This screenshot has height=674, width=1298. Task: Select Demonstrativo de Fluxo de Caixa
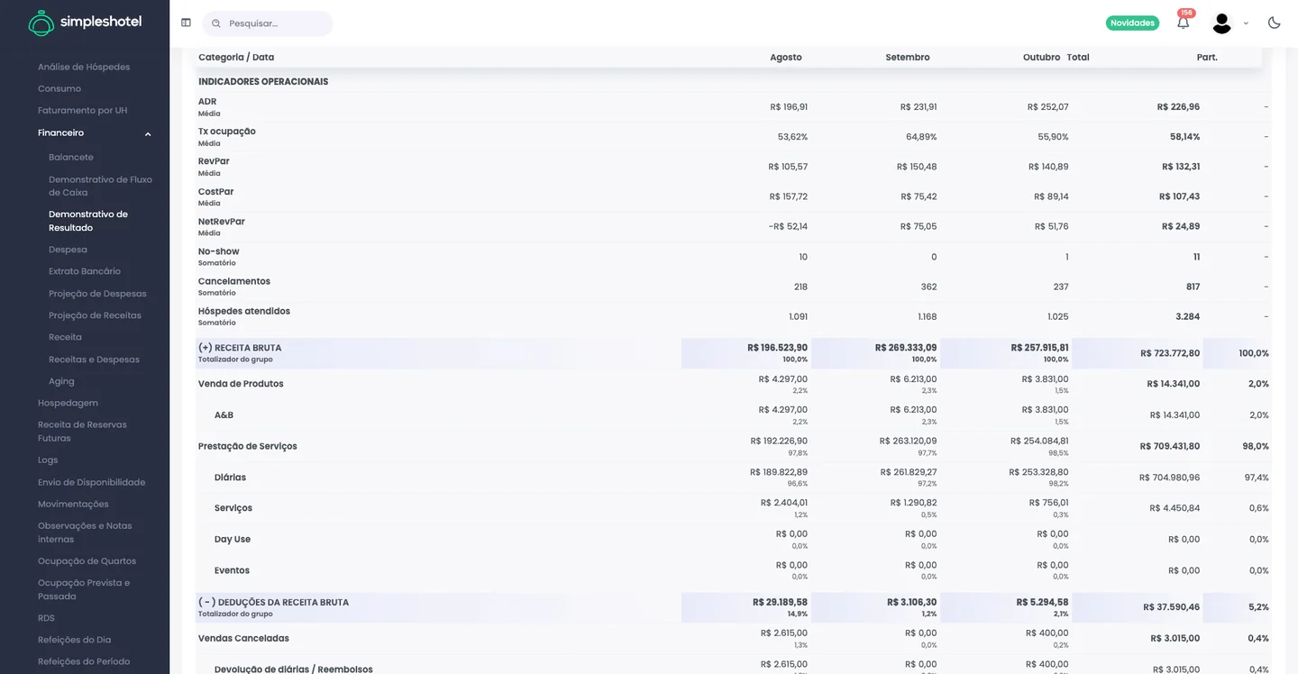(x=100, y=186)
